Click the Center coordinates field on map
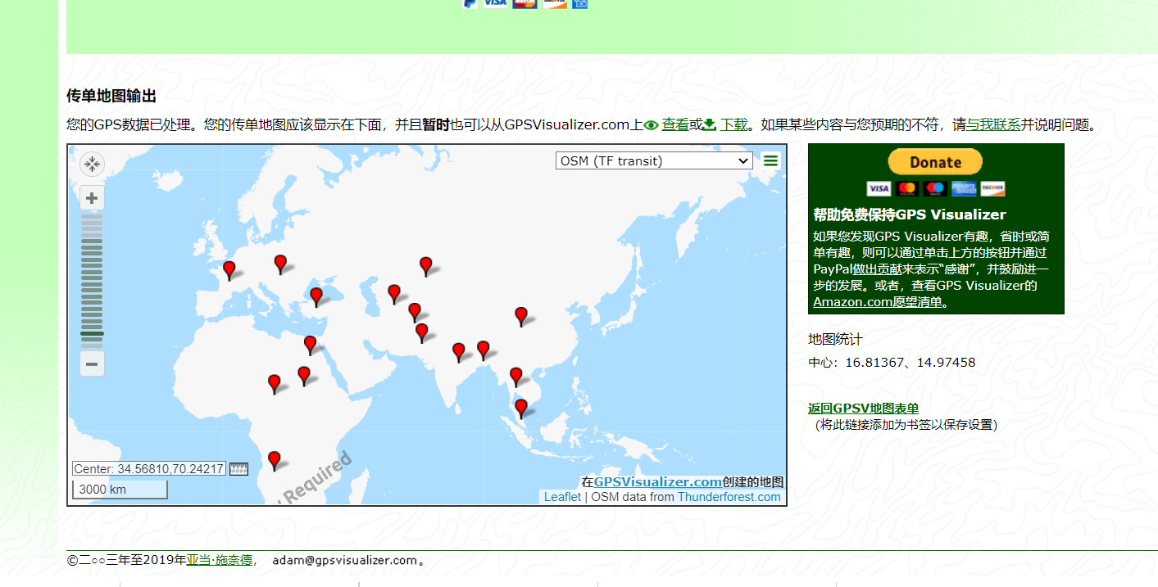Viewport: 1158px width, 587px height. pos(148,469)
